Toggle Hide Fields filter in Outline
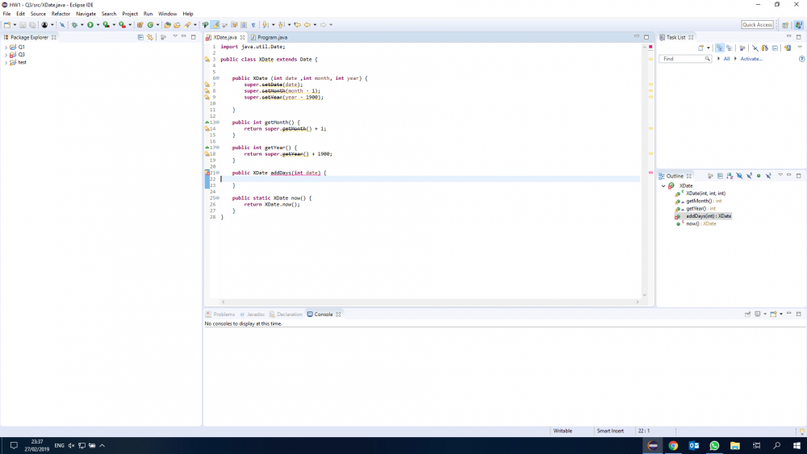This screenshot has width=807, height=454. 739,176
